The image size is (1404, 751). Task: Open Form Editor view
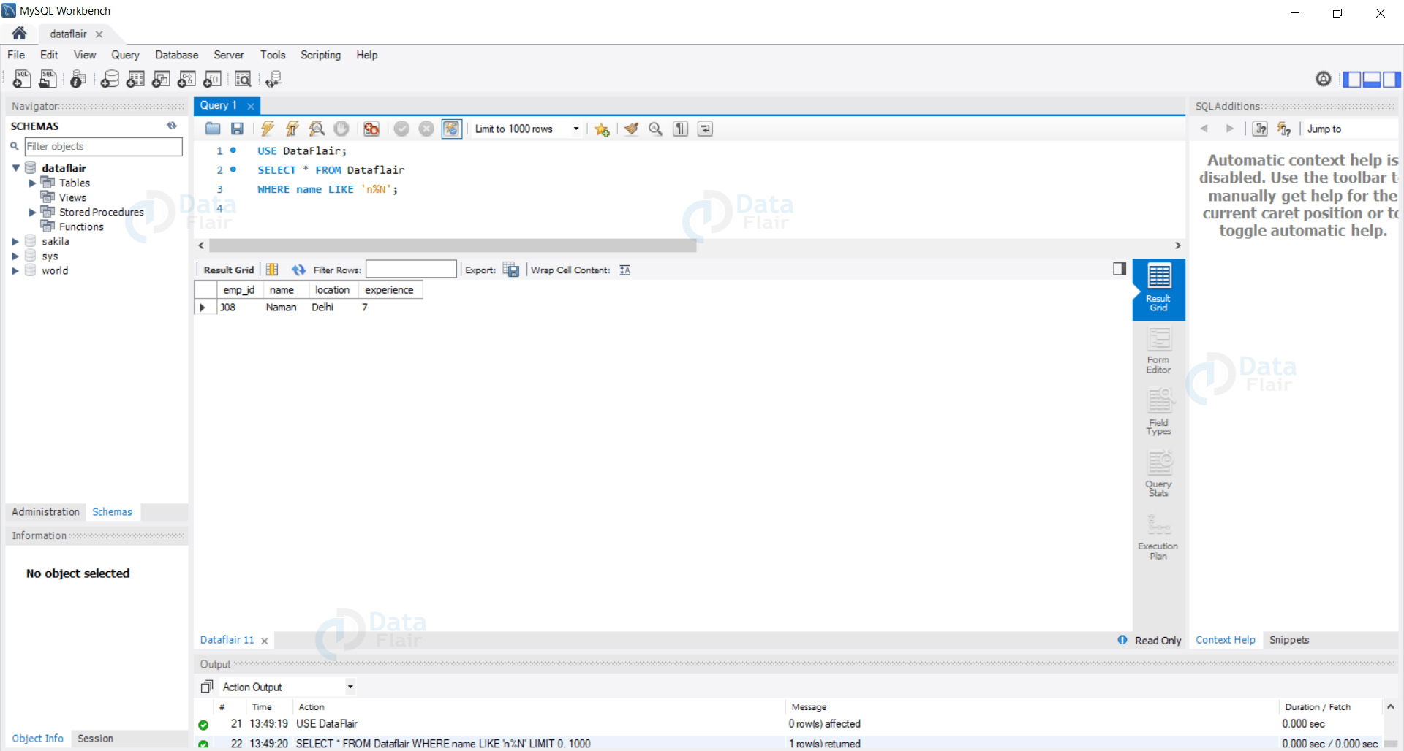click(x=1158, y=351)
